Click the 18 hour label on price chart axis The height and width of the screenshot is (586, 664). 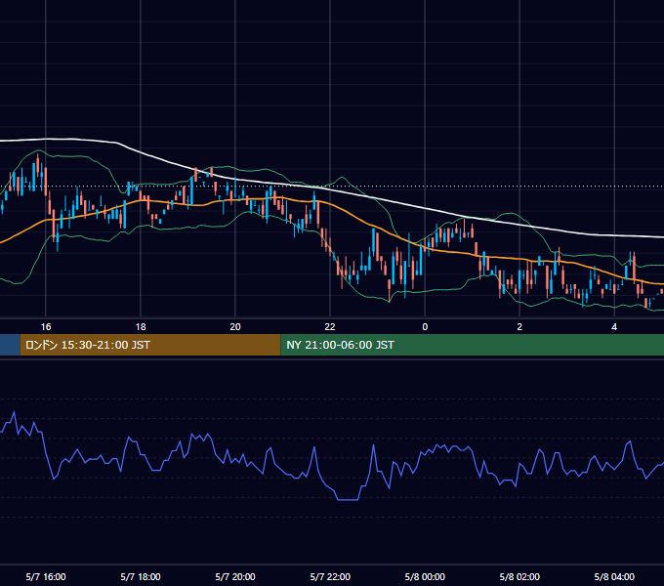point(141,327)
